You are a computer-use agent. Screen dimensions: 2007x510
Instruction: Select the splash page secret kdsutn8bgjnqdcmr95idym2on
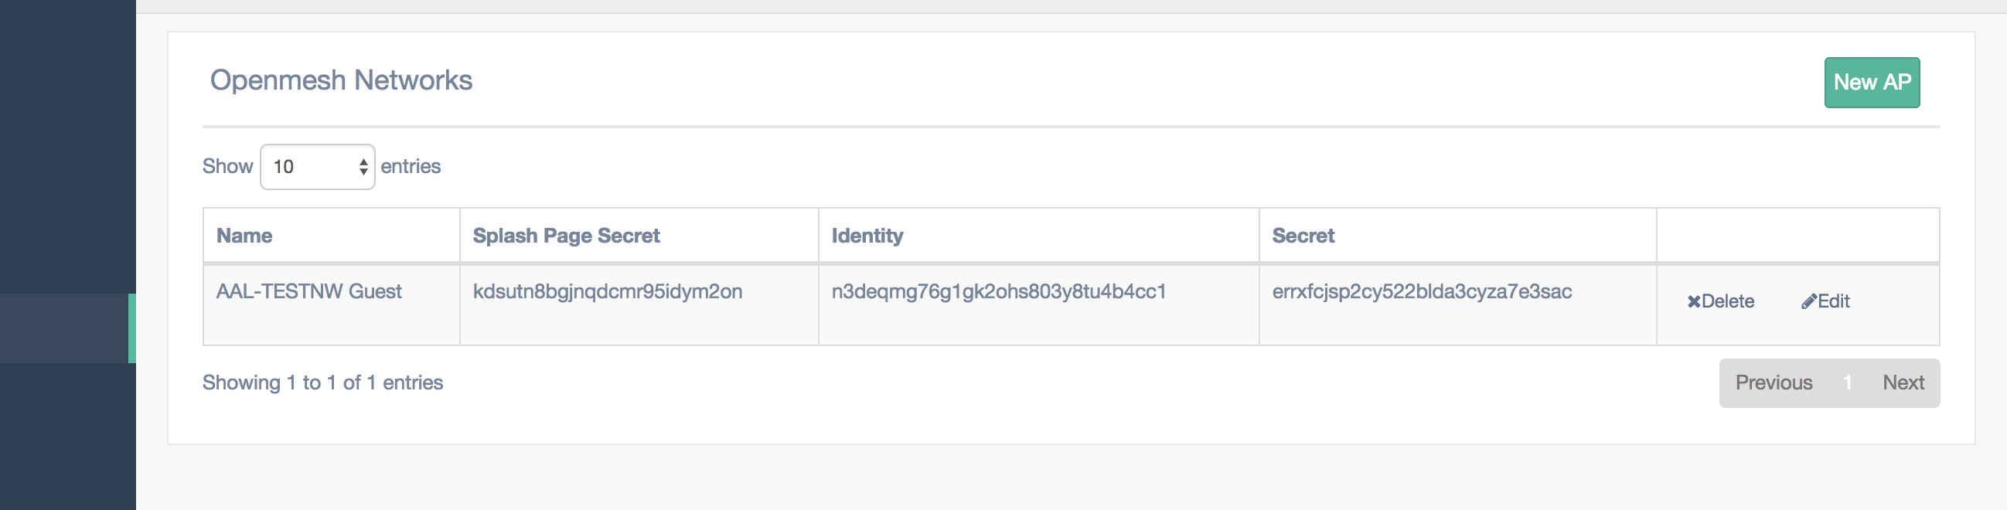click(607, 291)
